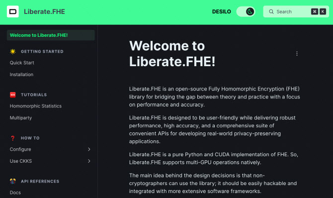Click the Welcome to Liberate.FHE! main heading
The width and height of the screenshot is (333, 198).
pos(172,54)
